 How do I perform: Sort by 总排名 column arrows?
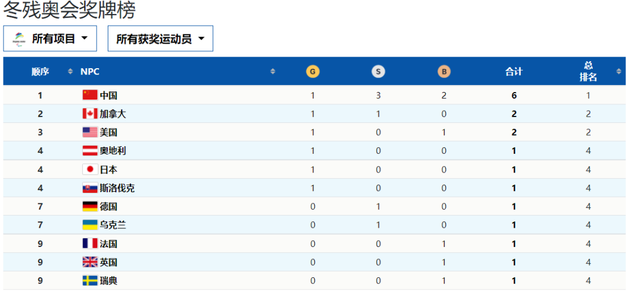[x=618, y=72]
